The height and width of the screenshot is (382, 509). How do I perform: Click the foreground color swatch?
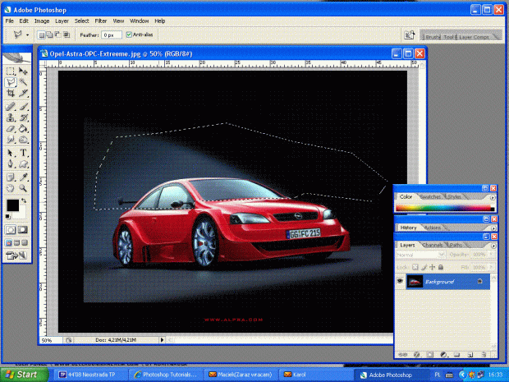pos(12,205)
